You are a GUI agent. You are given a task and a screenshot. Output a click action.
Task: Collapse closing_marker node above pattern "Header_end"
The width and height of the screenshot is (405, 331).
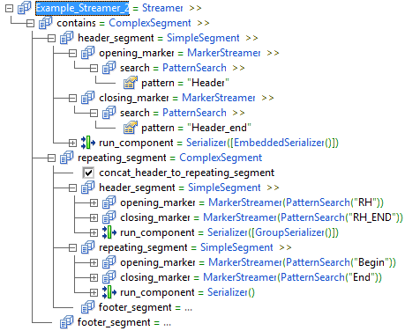(x=72, y=98)
